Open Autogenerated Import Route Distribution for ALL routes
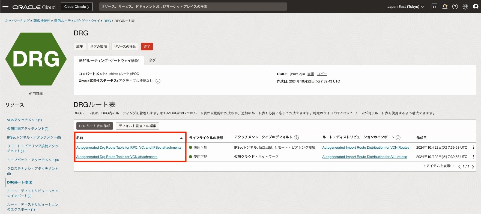481x214 pixels. coord(365,157)
